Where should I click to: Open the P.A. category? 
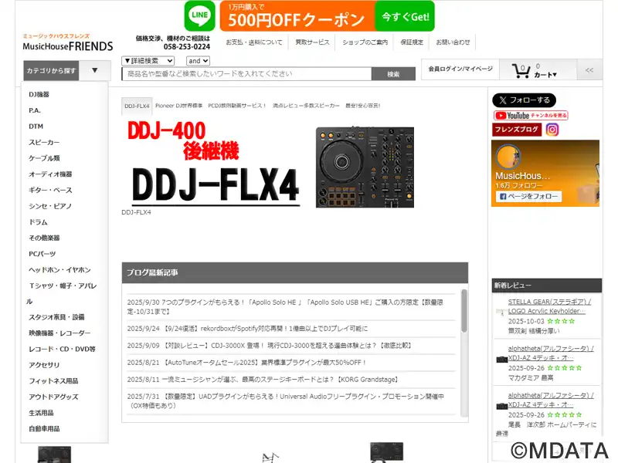coord(35,110)
